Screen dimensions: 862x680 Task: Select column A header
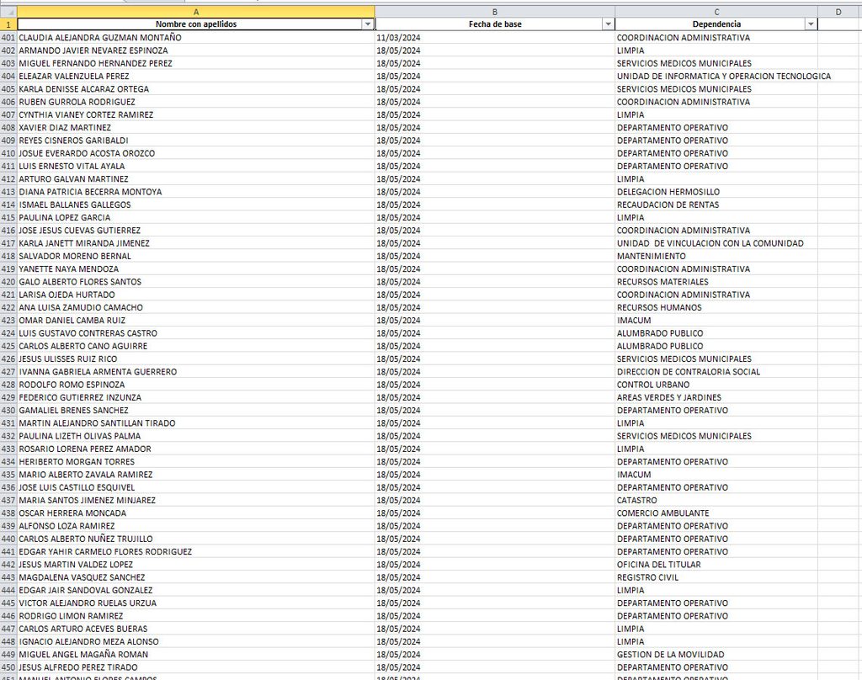(x=196, y=12)
